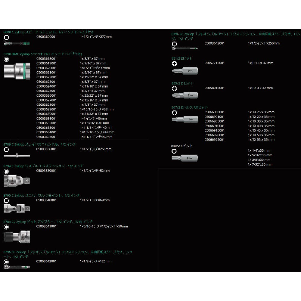Image resolution: width=301 pixels, height=301 pixels.
Task: Click part number 05003643001
Action: click(x=215, y=43)
